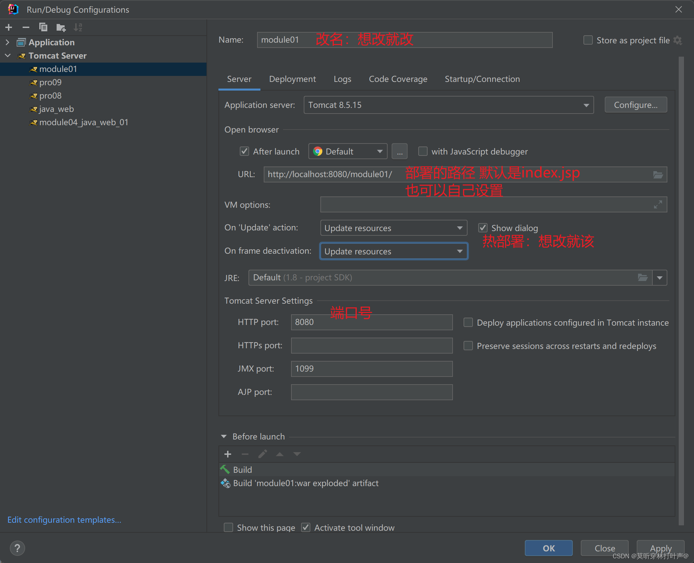Click the Remove Configuration minus icon

pyautogui.click(x=26, y=27)
